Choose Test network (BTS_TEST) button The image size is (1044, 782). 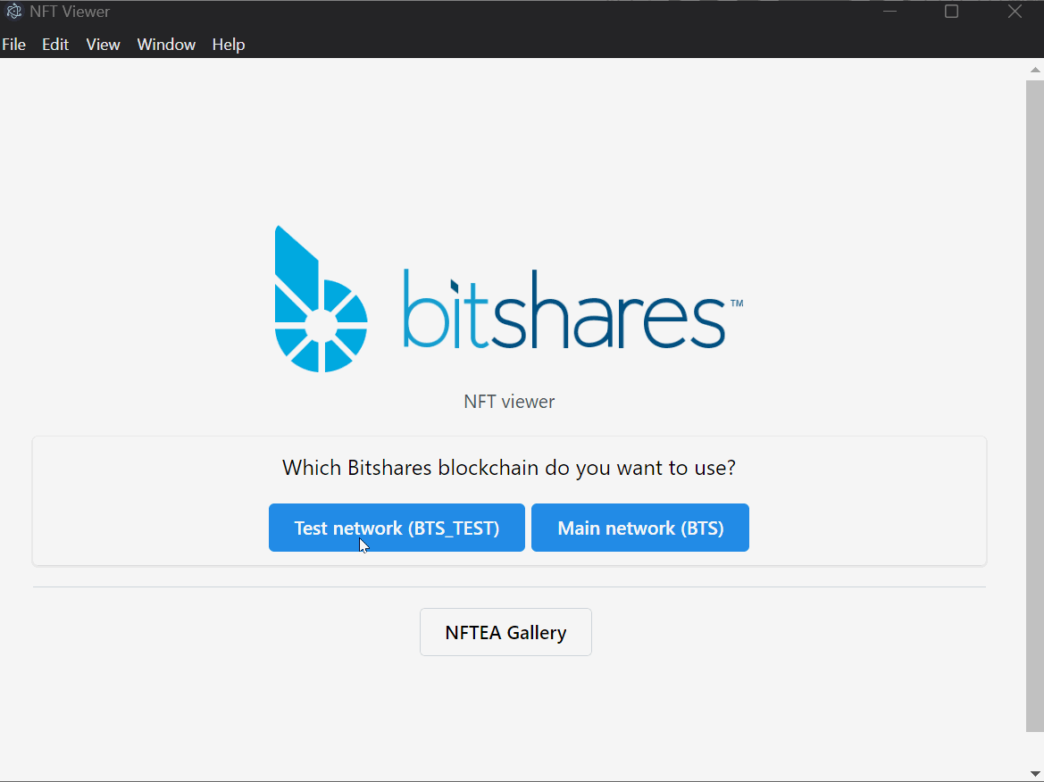[397, 528]
